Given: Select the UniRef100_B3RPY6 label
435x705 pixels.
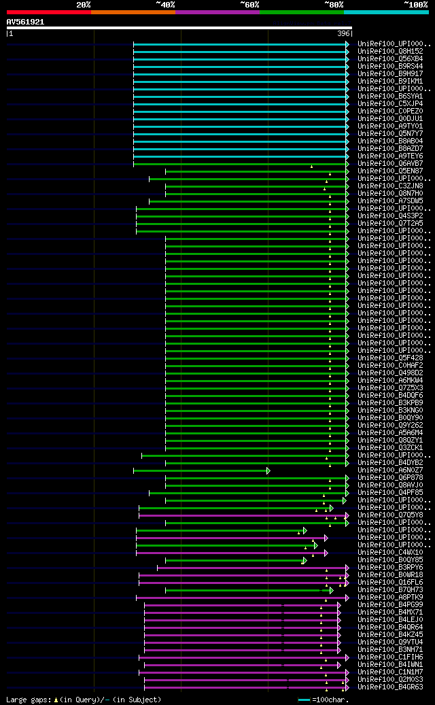Looking at the screenshot, I should click(x=390, y=568).
